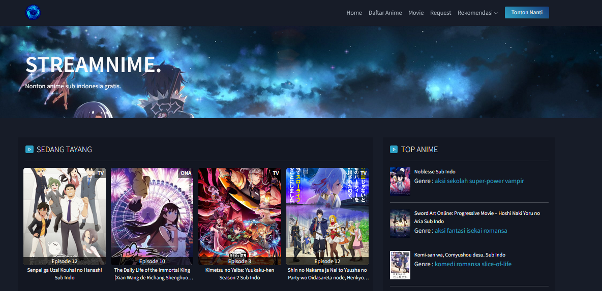Viewport: 602px width, 291px height.
Task: Click the Episode 10 label
Action: [152, 261]
